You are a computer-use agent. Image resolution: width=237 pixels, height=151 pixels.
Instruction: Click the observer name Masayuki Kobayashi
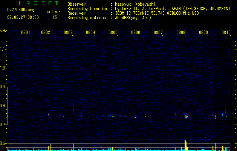[135, 4]
